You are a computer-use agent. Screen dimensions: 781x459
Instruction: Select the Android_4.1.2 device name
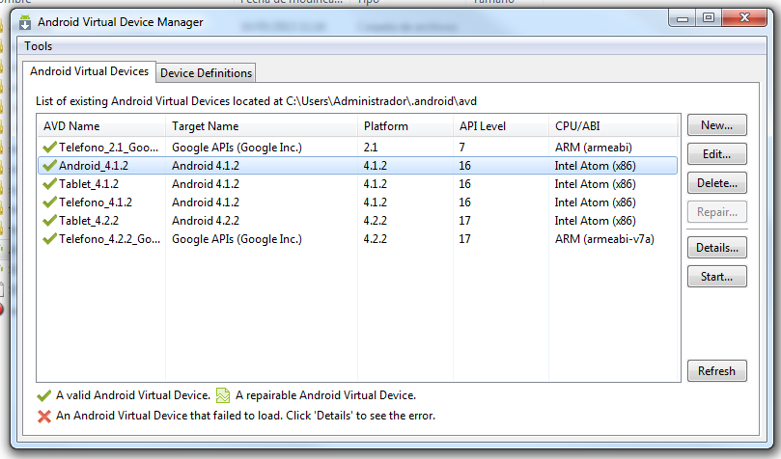94,166
